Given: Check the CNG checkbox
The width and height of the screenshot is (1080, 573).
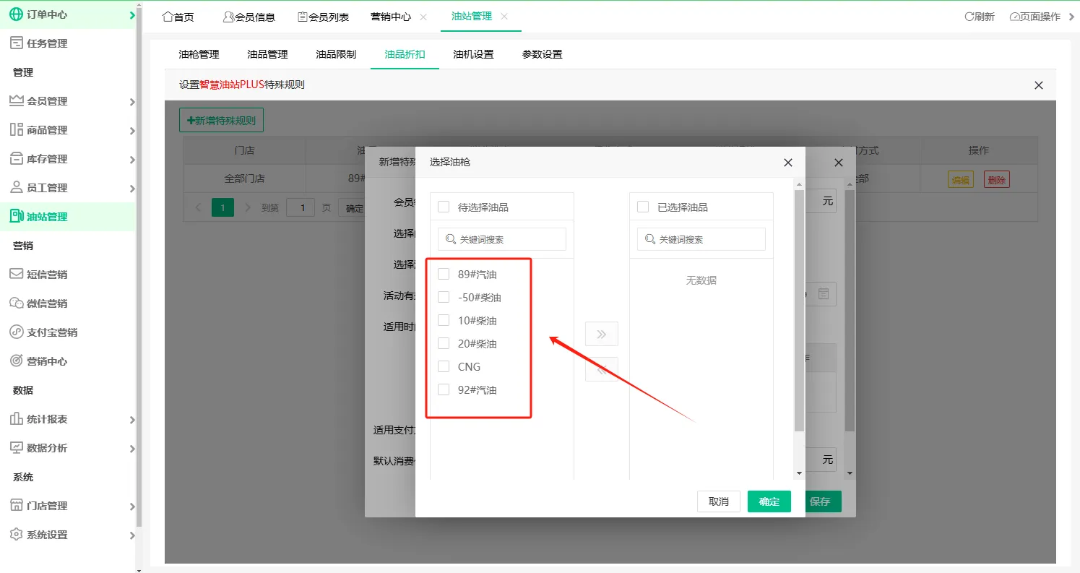Looking at the screenshot, I should pyautogui.click(x=444, y=366).
